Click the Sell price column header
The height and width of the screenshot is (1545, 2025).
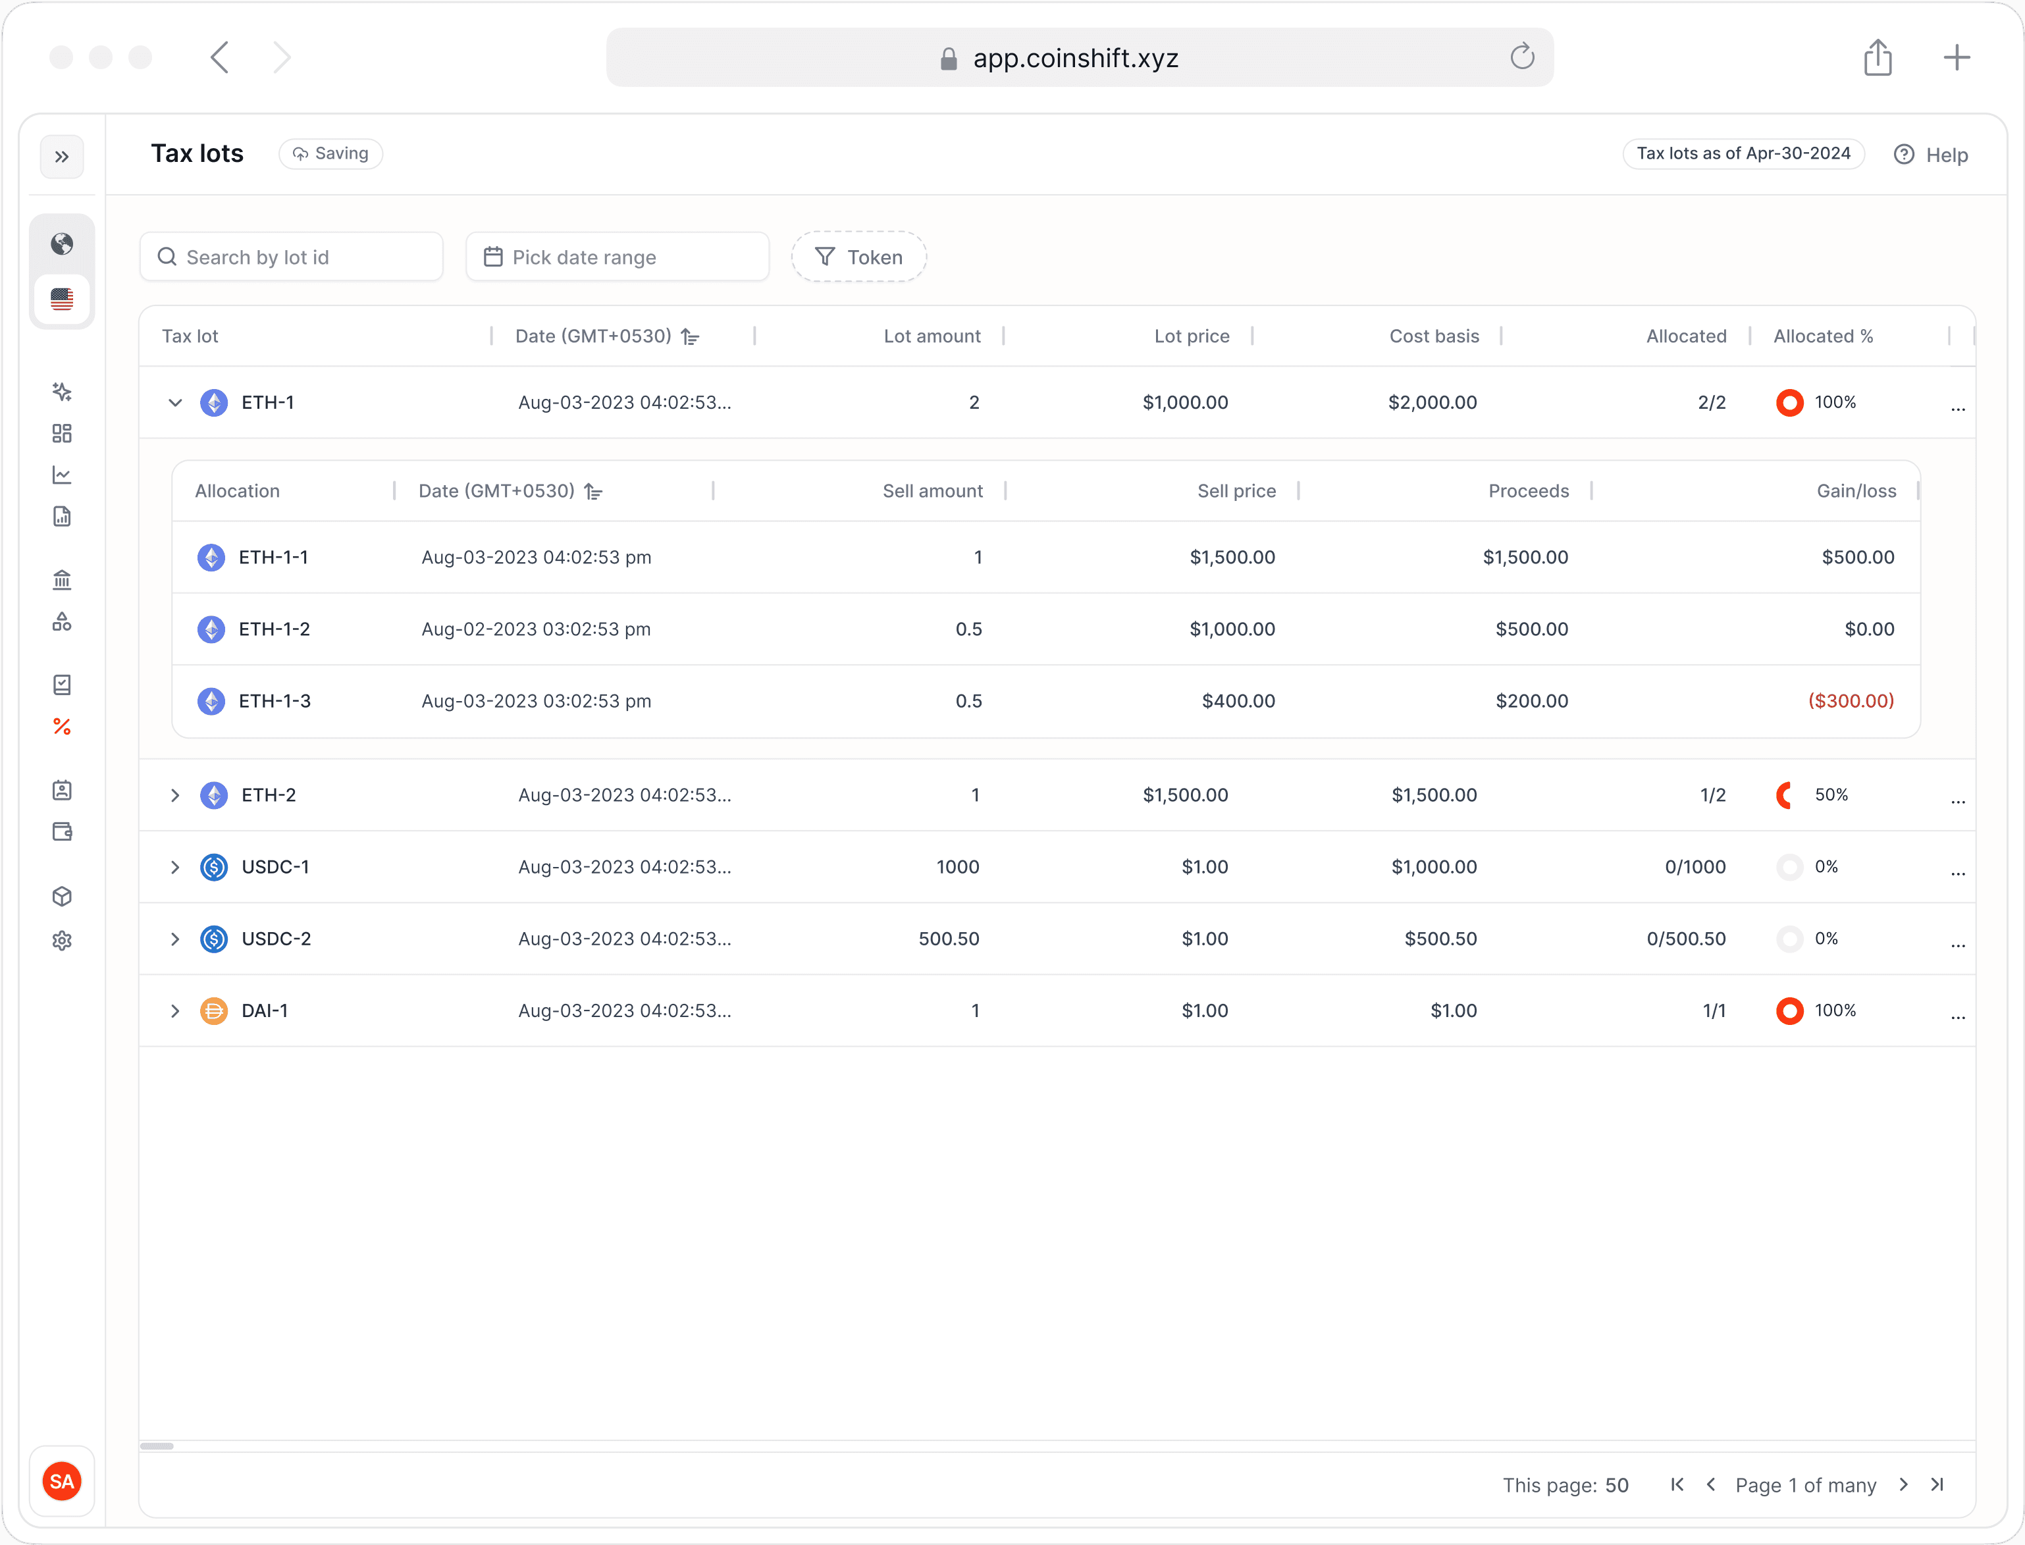click(x=1236, y=491)
